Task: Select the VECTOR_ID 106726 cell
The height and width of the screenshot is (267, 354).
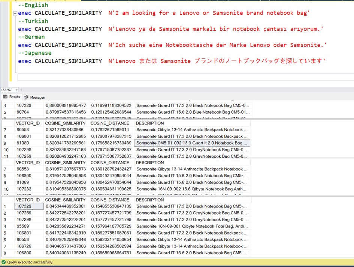Action: 23,246
